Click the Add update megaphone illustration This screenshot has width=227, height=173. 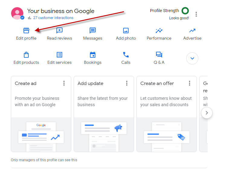click(x=104, y=135)
